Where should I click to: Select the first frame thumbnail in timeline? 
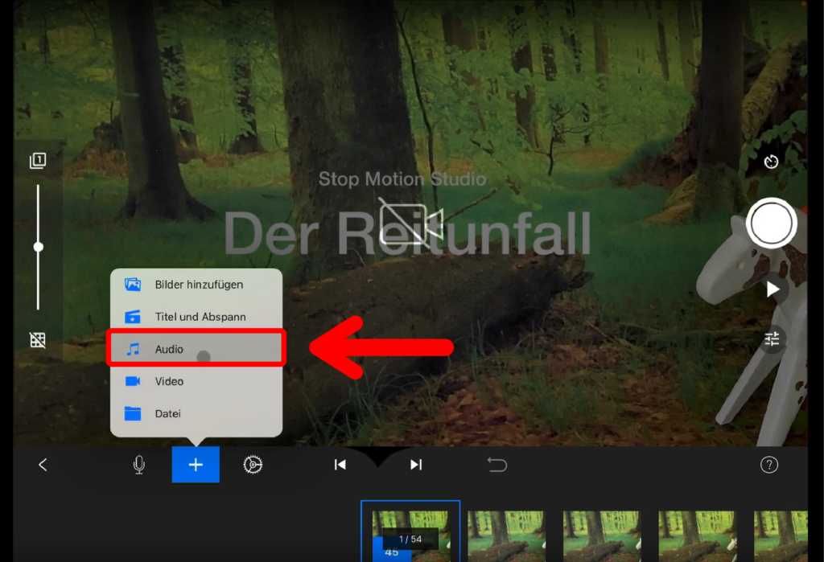coord(410,531)
